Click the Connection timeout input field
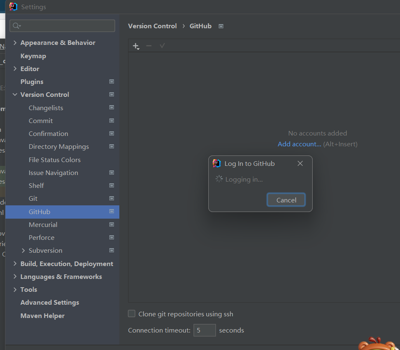400x350 pixels. click(x=205, y=330)
